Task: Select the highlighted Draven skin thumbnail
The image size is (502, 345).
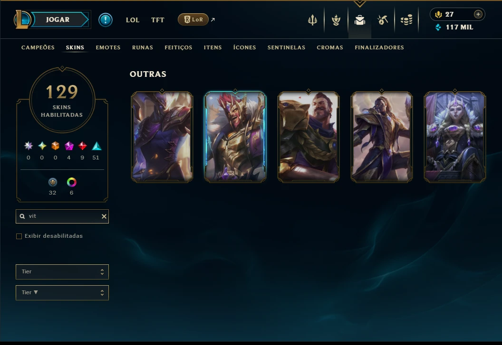Action: click(x=235, y=137)
